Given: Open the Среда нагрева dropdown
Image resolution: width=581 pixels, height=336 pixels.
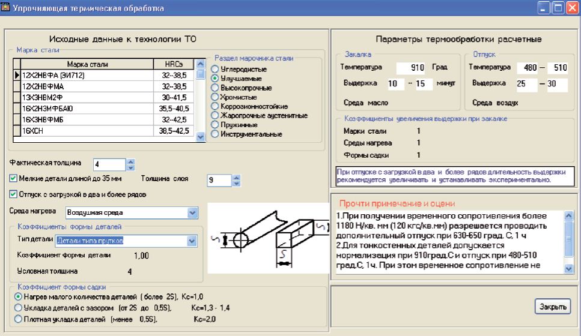Looking at the screenshot, I should 192,212.
